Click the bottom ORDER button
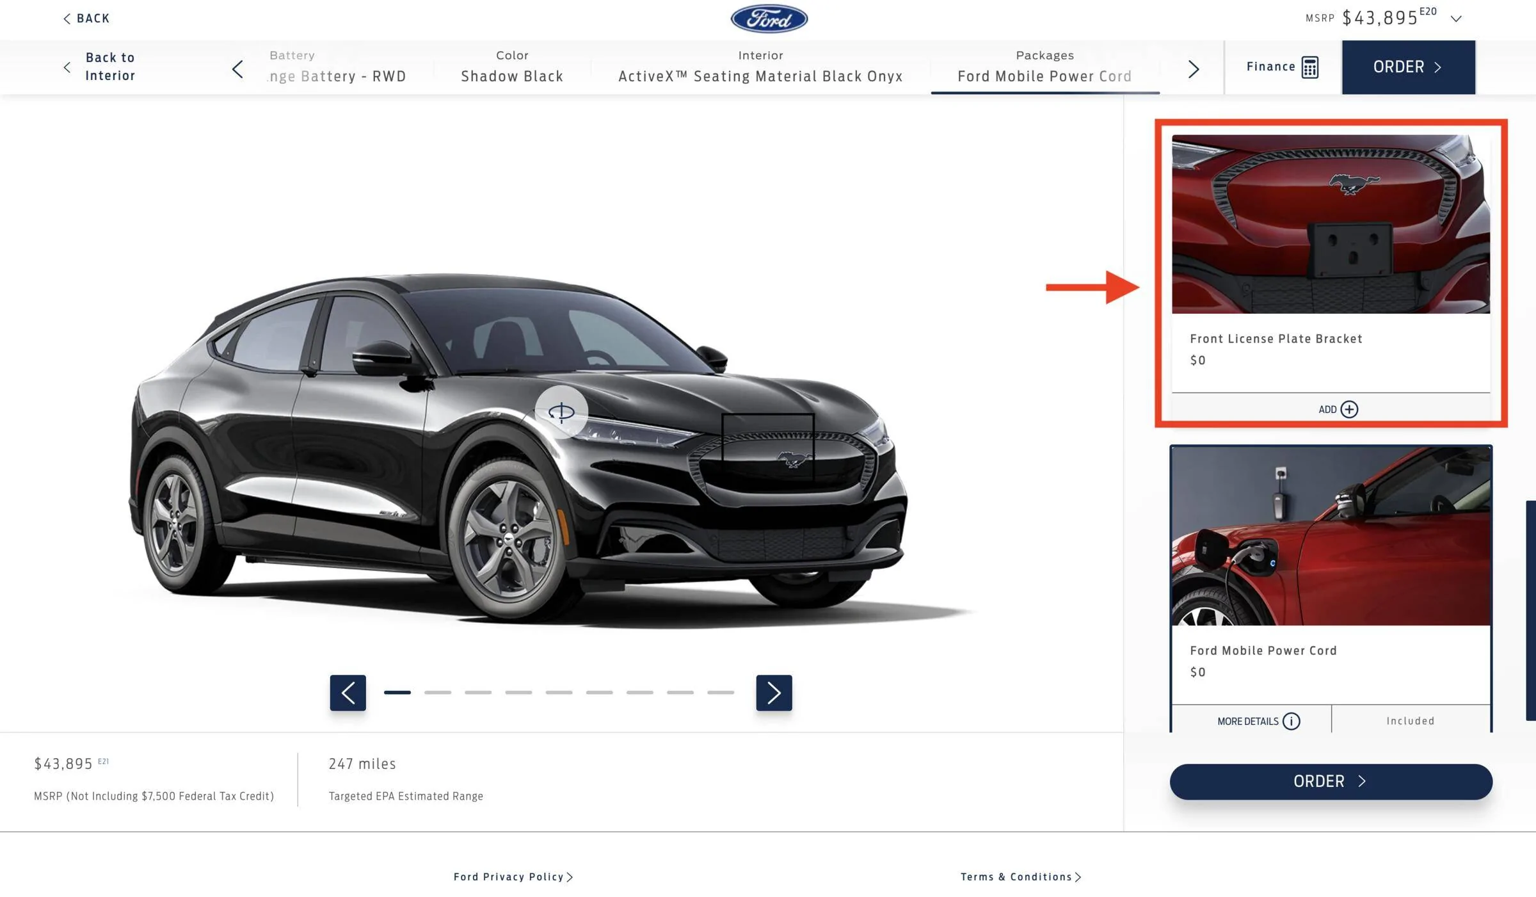This screenshot has height=897, width=1536. point(1331,781)
